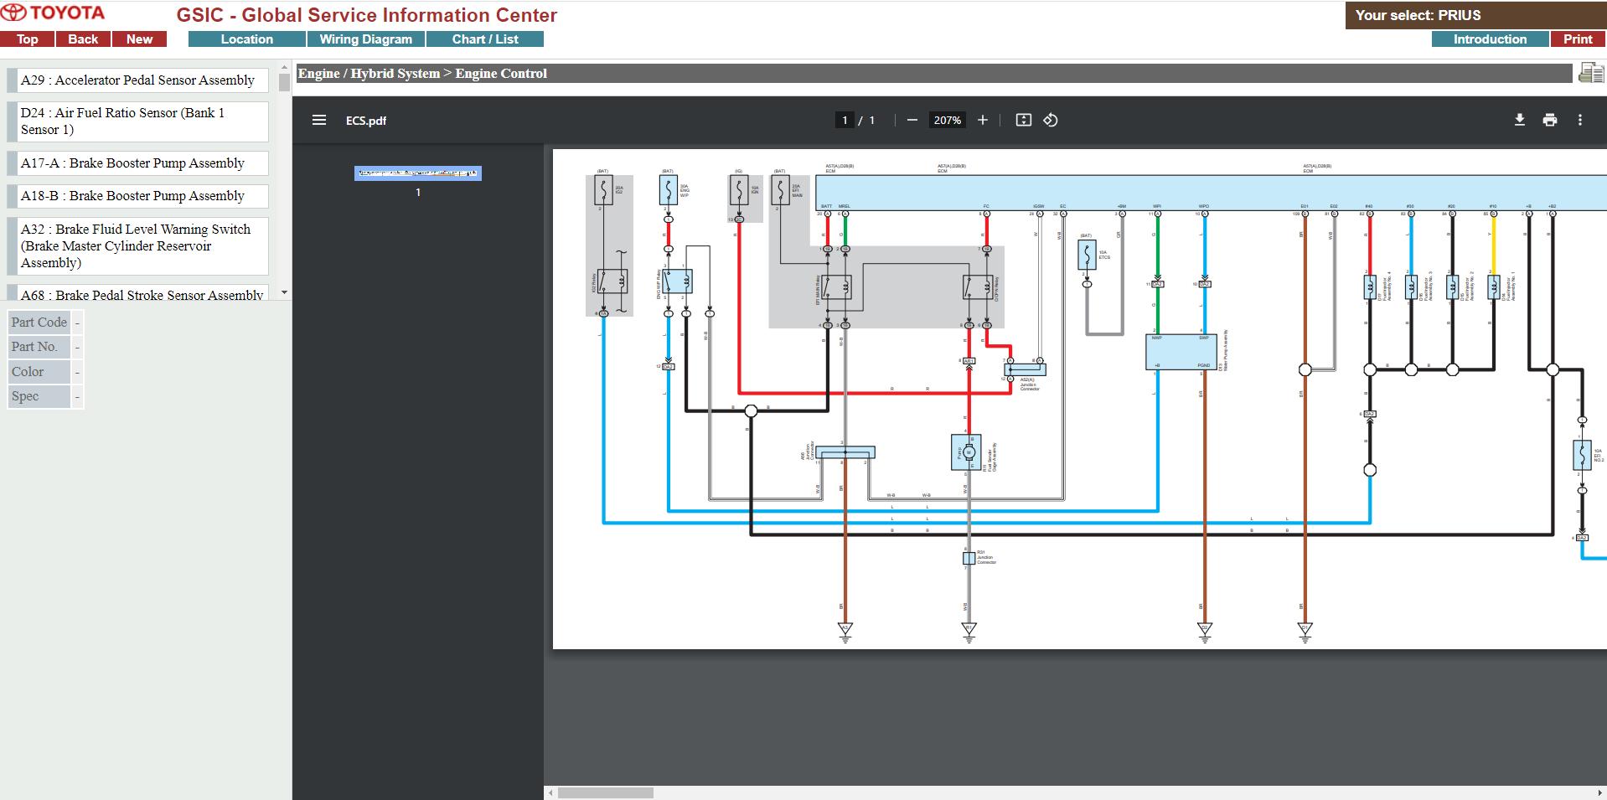Click the fit to page icon

click(1023, 120)
